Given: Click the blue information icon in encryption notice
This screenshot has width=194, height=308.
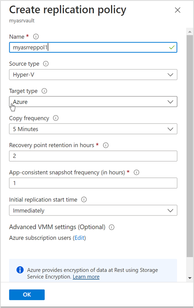Looking at the screenshot, I should (20, 270).
